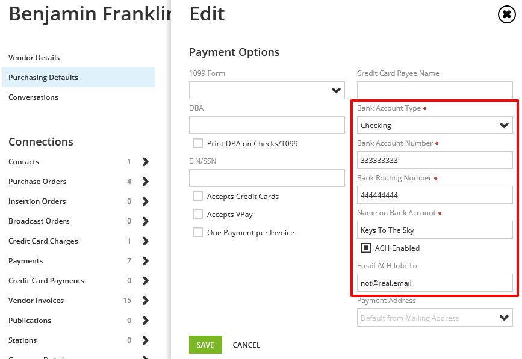
Task: Open Vendor Invoices label
Action: [x=36, y=301]
